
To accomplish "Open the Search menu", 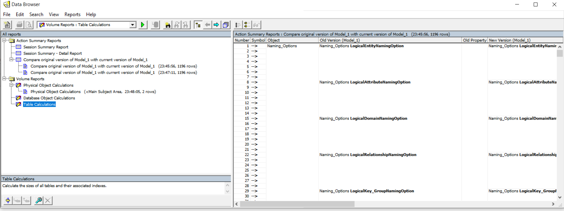I will click(x=36, y=14).
